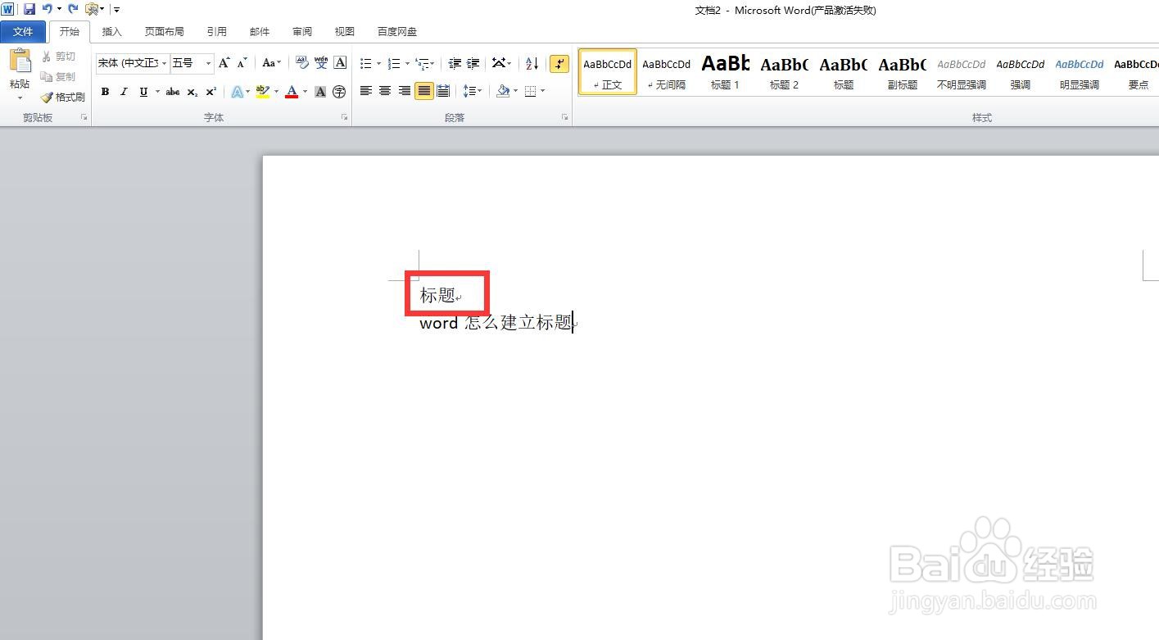Image resolution: width=1159 pixels, height=640 pixels.
Task: Click the Multilevel List icon
Action: [x=422, y=63]
